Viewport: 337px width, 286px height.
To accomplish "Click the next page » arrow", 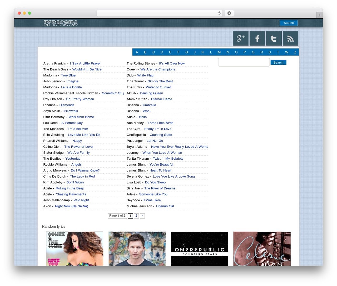I will pos(142,216).
